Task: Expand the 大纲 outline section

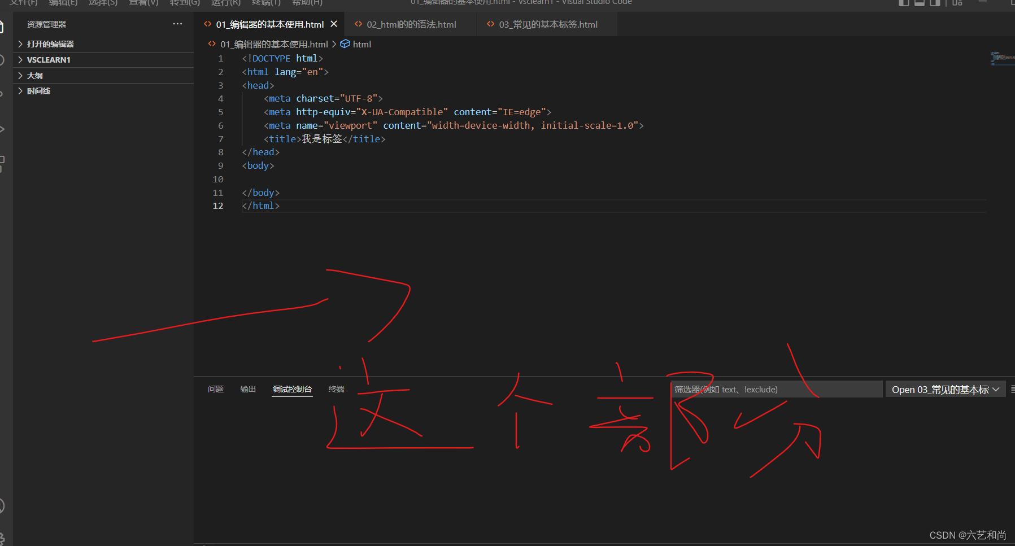Action: [x=103, y=76]
